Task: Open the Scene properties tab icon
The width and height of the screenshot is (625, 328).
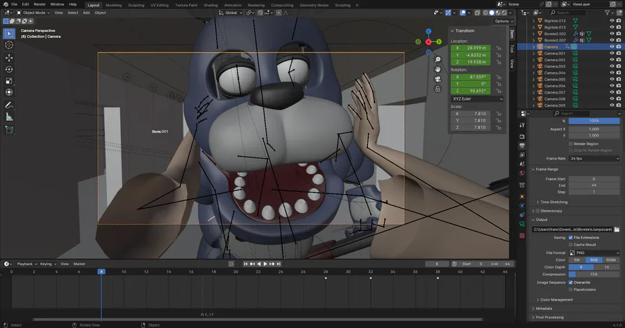Action: (522, 164)
